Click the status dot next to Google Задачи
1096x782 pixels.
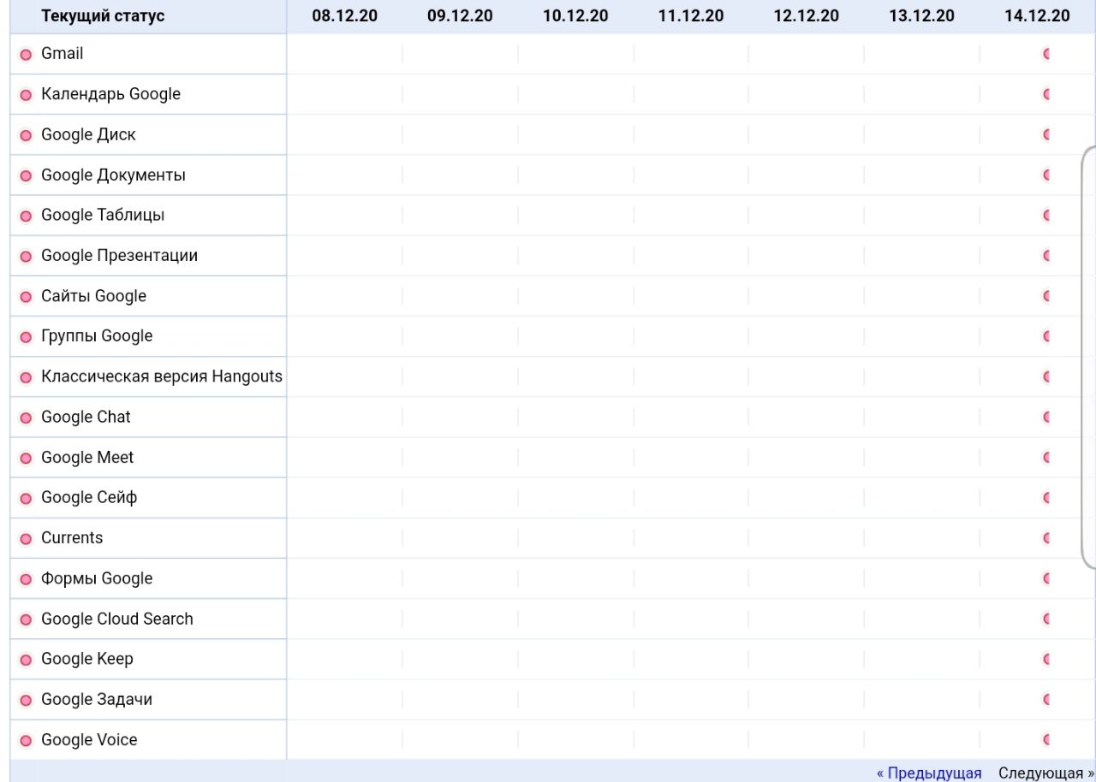click(26, 701)
